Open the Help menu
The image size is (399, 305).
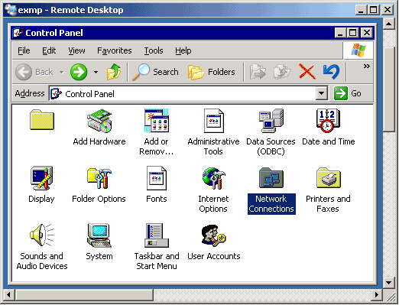183,50
